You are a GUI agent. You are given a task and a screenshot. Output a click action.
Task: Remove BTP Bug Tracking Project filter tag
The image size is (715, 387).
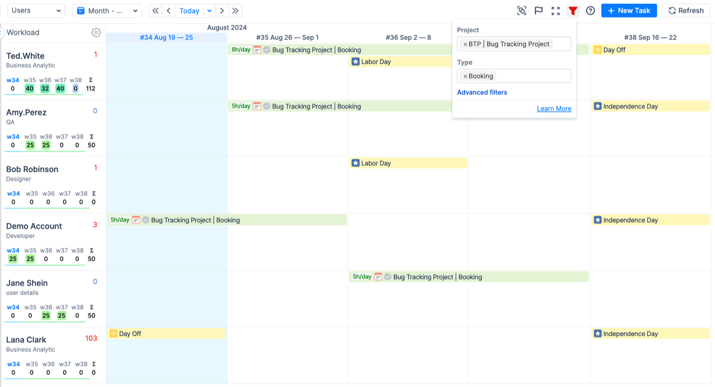pyautogui.click(x=465, y=44)
